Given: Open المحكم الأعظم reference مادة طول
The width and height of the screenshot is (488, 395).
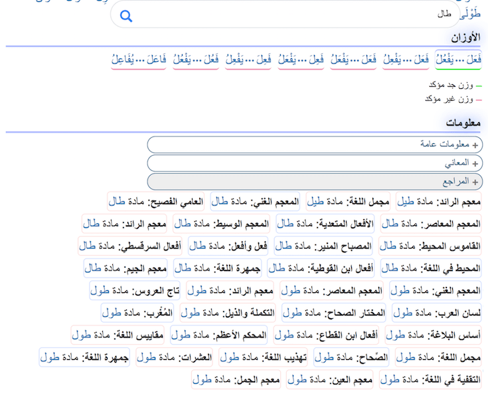Looking at the screenshot, I should pos(219,335).
